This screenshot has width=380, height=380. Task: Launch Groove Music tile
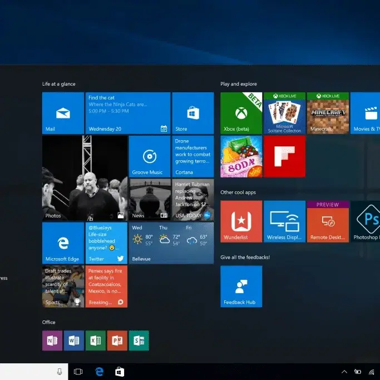click(x=150, y=156)
